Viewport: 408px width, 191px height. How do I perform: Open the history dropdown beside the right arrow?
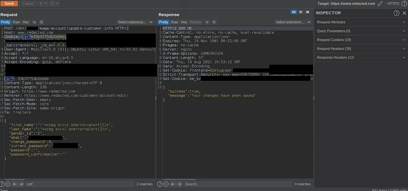tap(57, 3)
